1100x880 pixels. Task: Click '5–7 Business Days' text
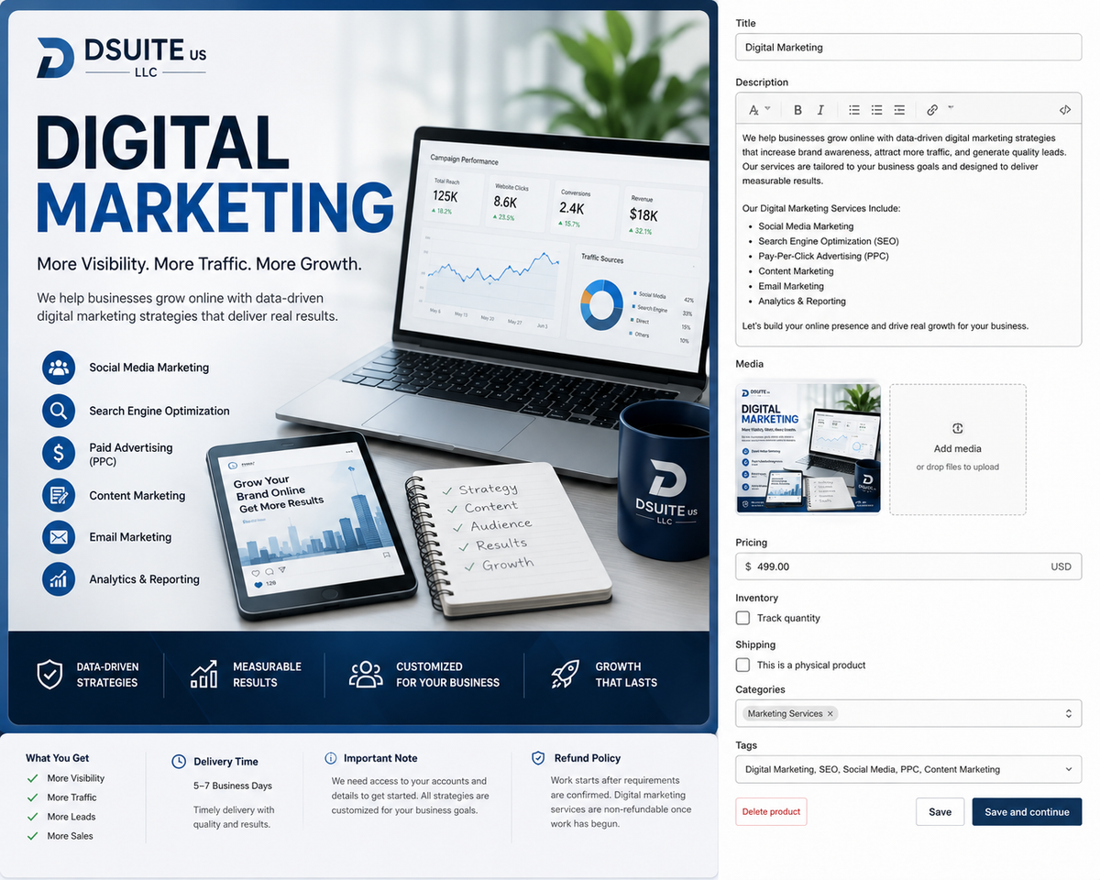pos(233,786)
